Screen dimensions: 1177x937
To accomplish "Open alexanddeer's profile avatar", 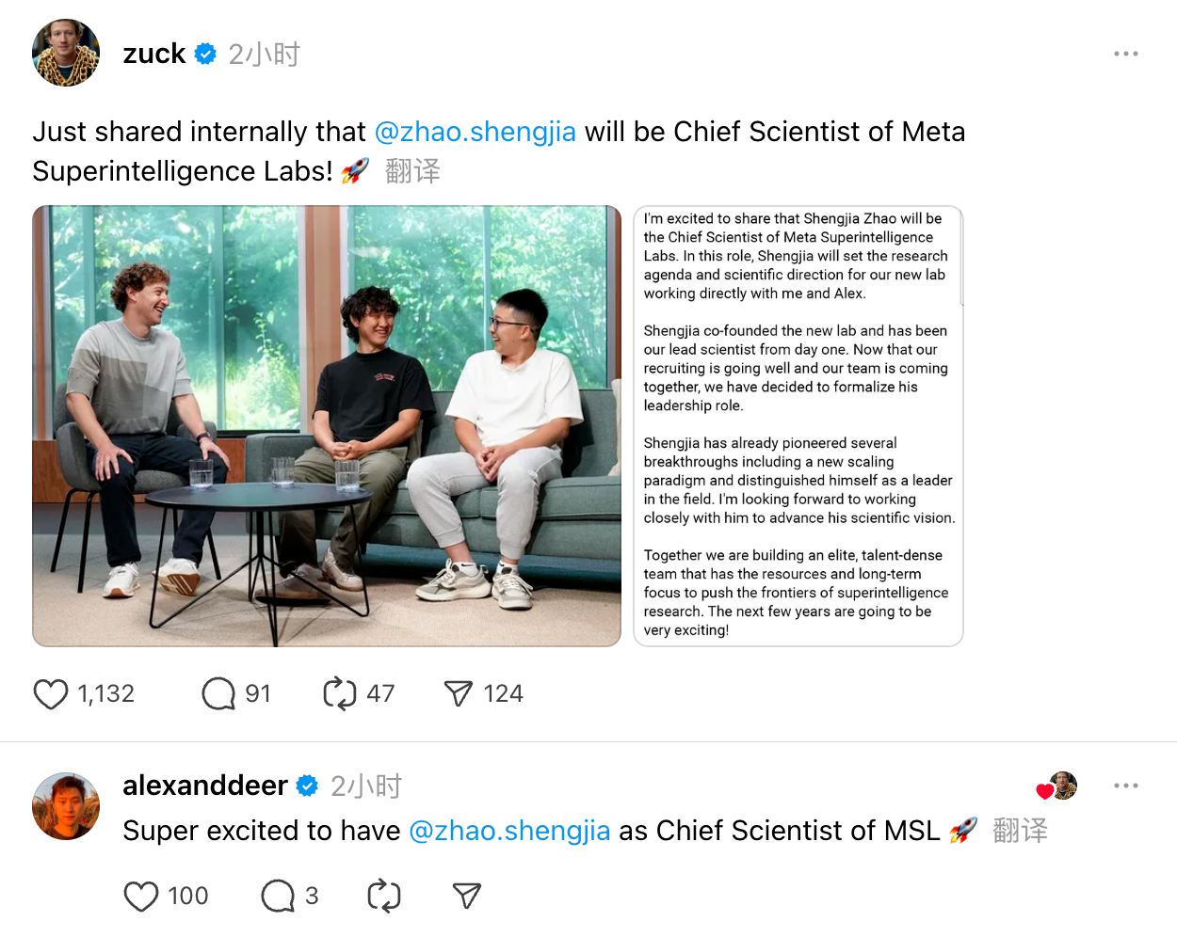I will 66,806.
